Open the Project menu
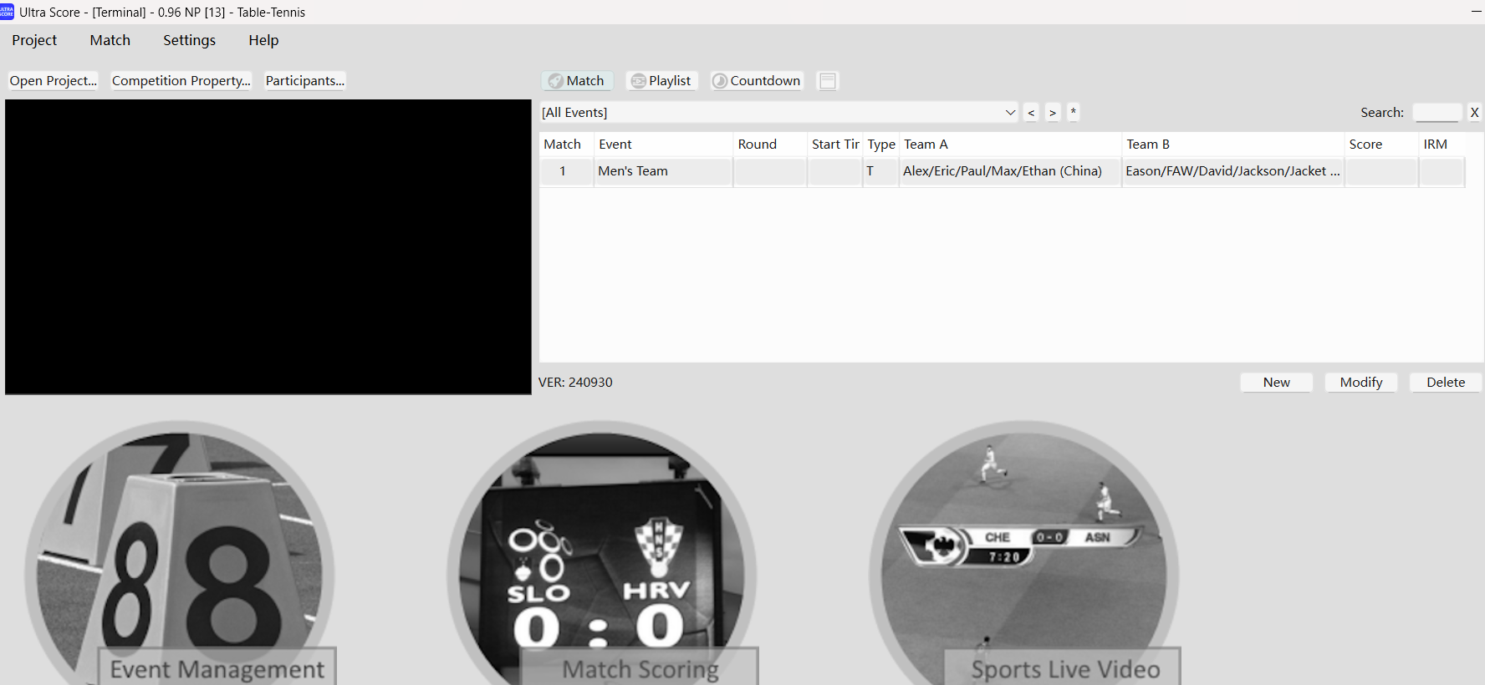 pyautogui.click(x=34, y=40)
